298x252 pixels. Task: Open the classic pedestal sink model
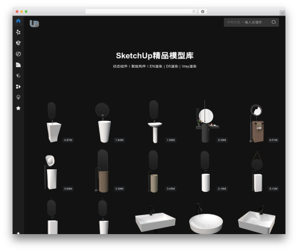(x=155, y=122)
